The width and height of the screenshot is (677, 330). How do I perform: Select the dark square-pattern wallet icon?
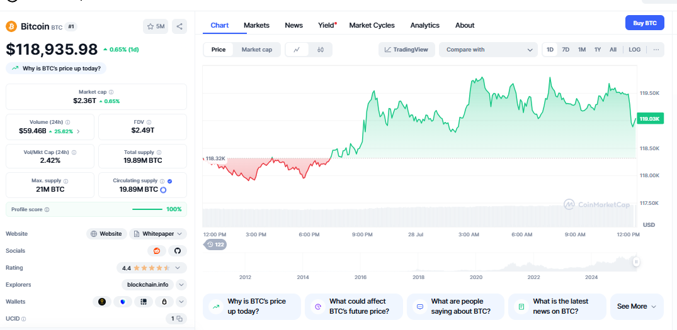144,302
